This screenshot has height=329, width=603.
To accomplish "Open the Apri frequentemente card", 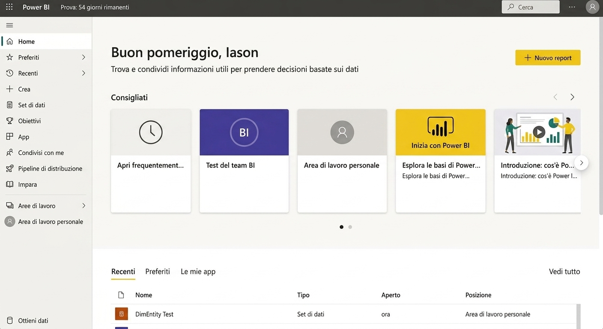I will pos(151,161).
